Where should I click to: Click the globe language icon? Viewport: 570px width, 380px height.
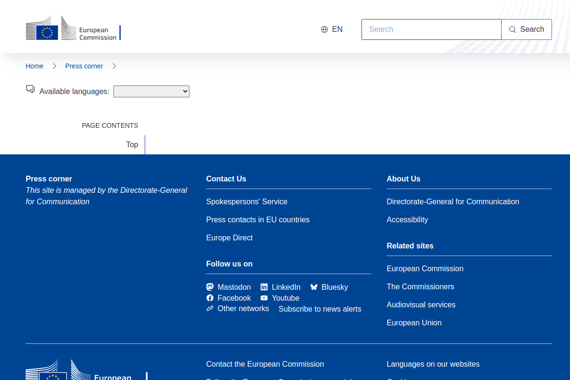coord(324,29)
